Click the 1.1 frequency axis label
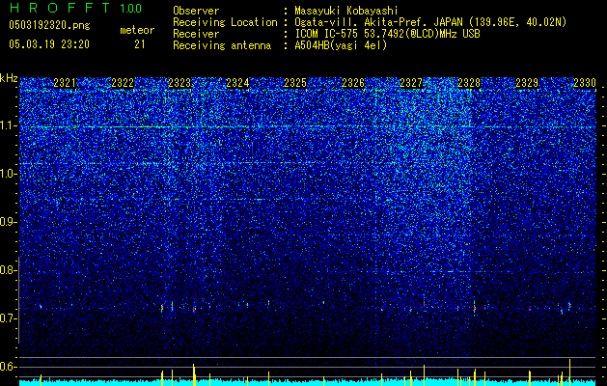The height and width of the screenshot is (386, 607). (x=9, y=126)
